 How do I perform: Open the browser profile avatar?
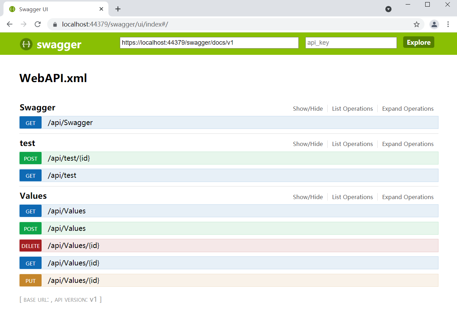pyautogui.click(x=434, y=24)
